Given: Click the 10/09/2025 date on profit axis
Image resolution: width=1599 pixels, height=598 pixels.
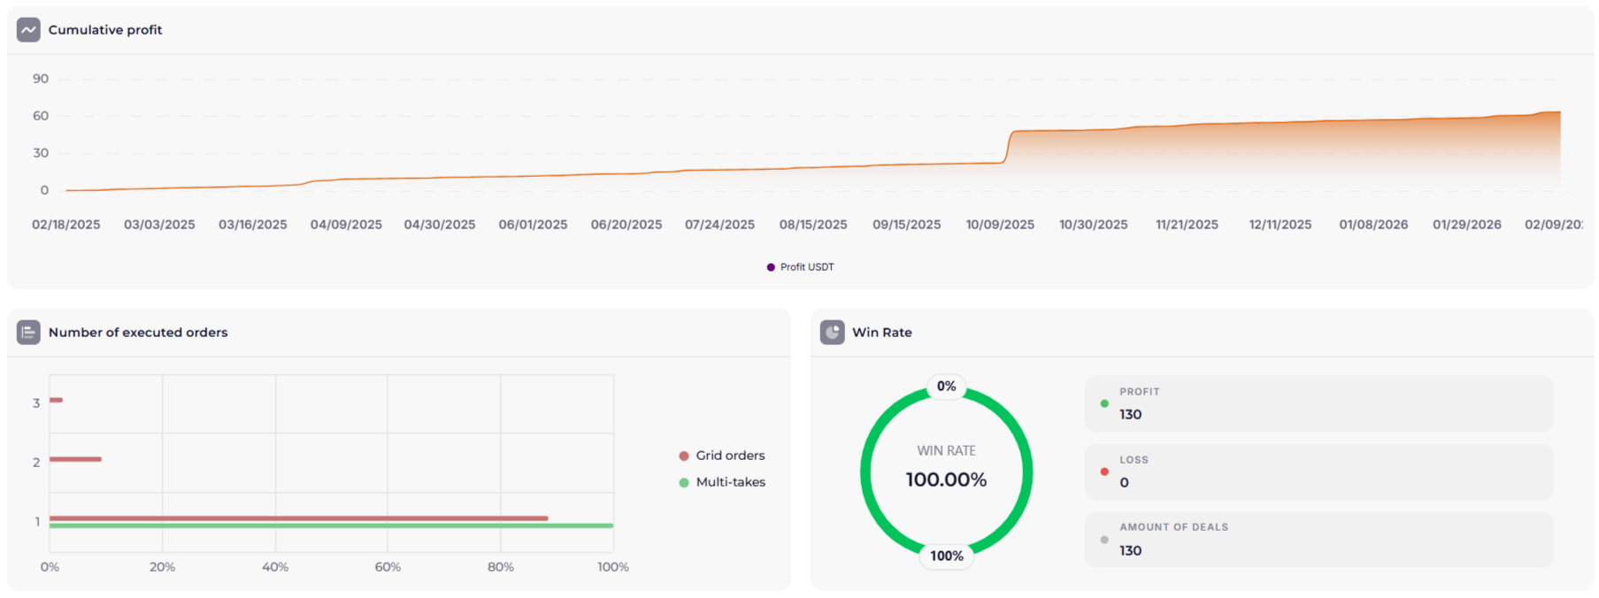Looking at the screenshot, I should coord(1000,225).
